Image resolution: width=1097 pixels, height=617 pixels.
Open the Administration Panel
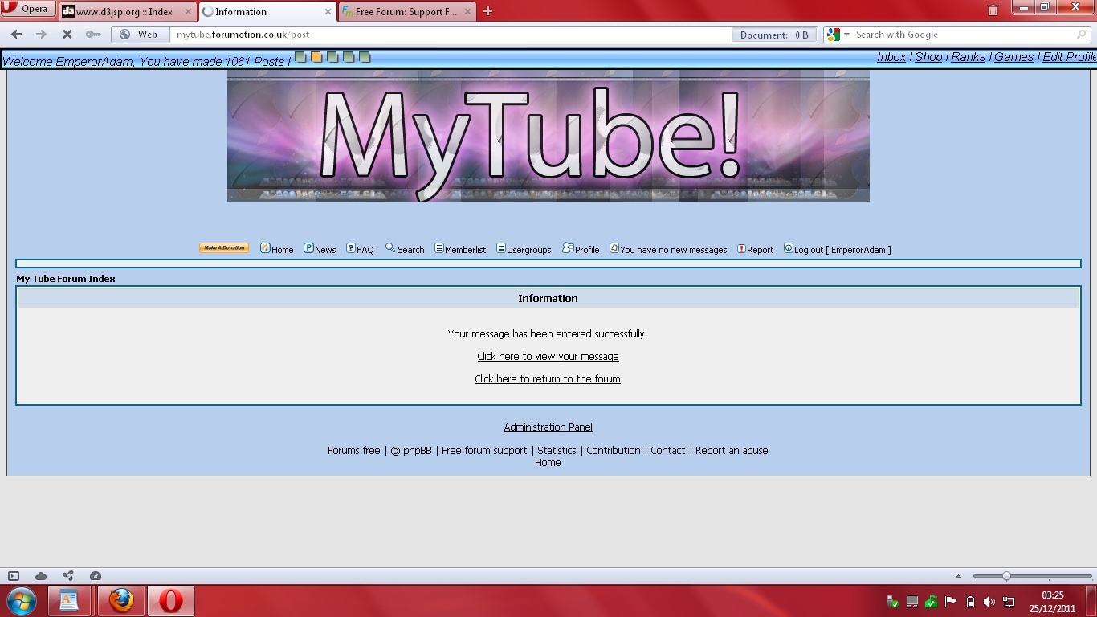click(548, 427)
